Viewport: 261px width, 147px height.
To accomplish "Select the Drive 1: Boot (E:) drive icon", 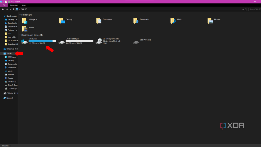I will pos(62,42).
